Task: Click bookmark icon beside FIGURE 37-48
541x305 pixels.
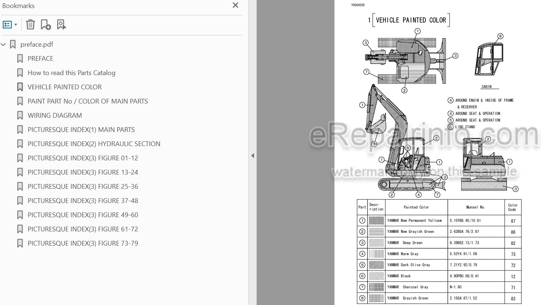Action: tap(20, 201)
